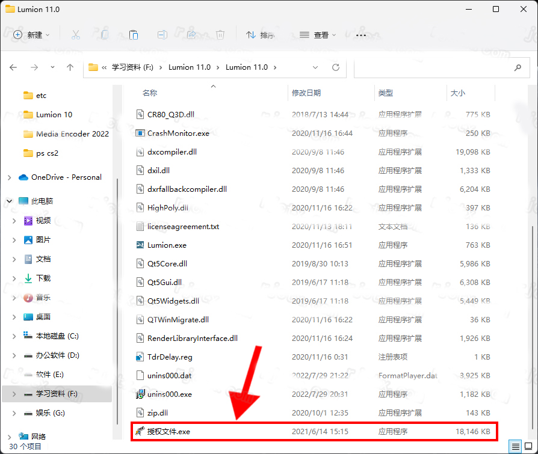Open the 音乐 folder icon in sidebar
The image size is (538, 454).
point(28,297)
